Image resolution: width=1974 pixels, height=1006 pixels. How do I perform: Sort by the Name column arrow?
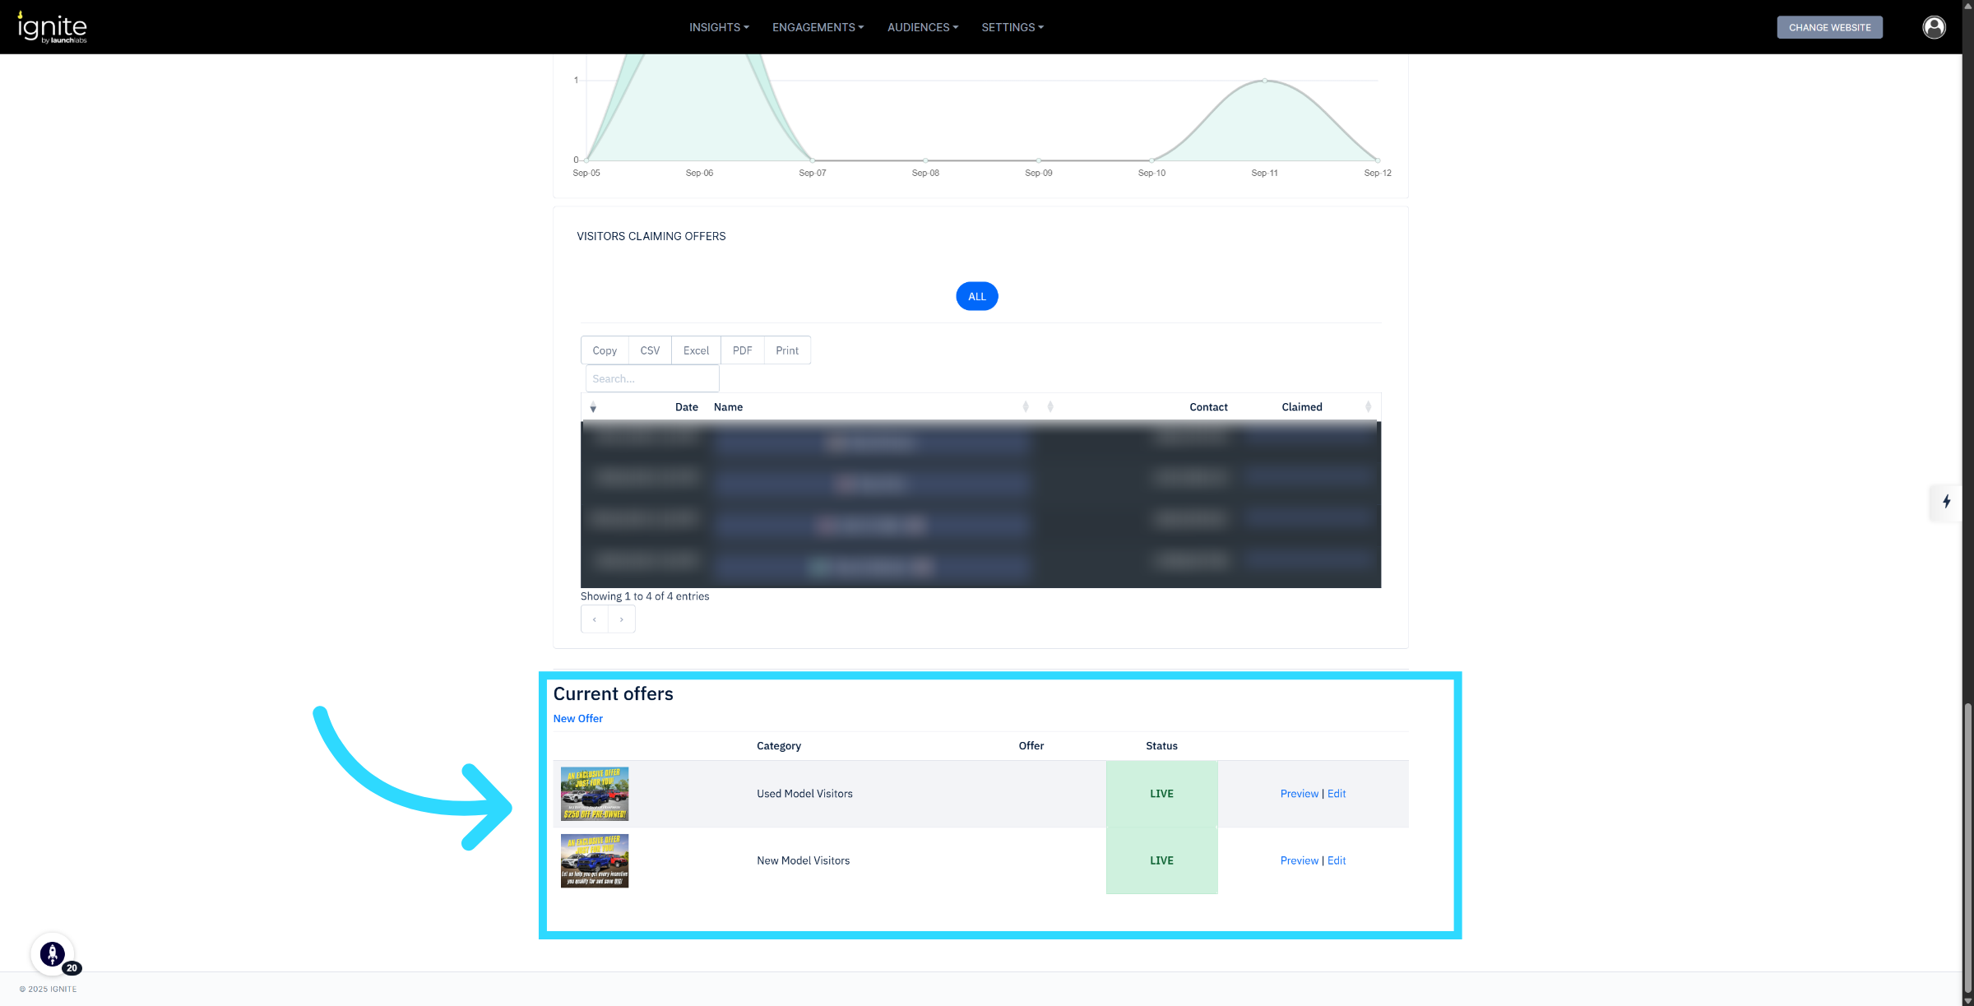tap(1025, 407)
